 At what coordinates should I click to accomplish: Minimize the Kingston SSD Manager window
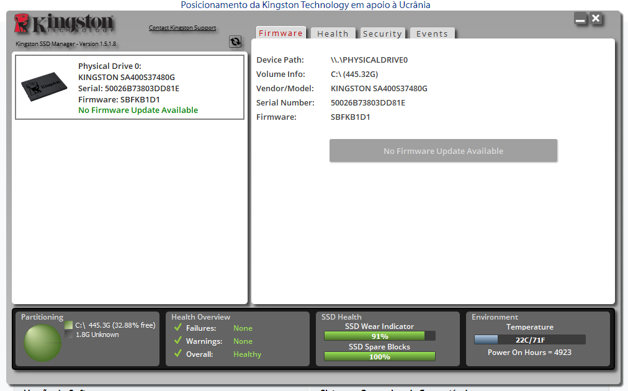(x=580, y=19)
